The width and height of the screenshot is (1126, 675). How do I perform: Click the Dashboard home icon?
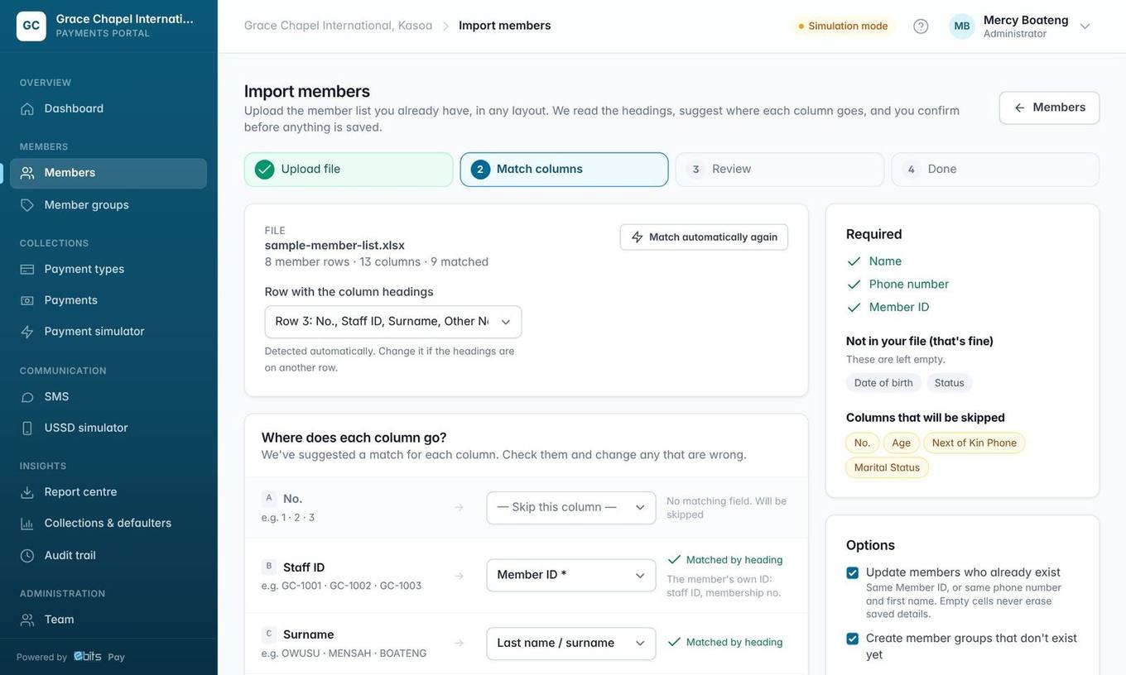27,108
